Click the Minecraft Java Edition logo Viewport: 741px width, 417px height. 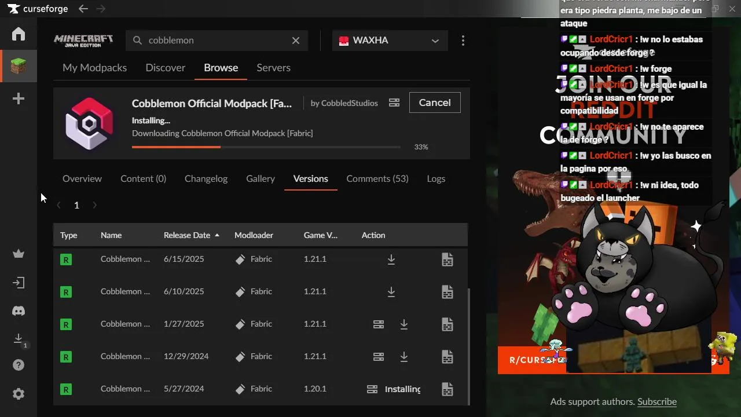point(83,41)
